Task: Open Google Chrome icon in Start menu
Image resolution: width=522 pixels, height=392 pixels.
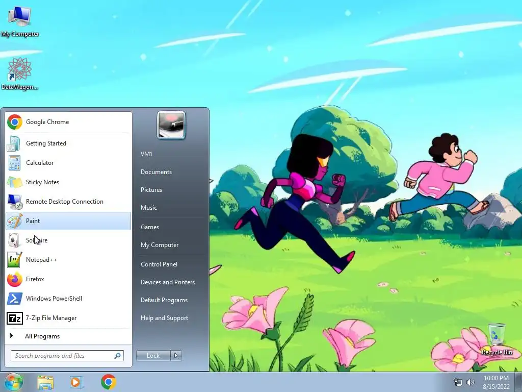Action: click(15, 122)
